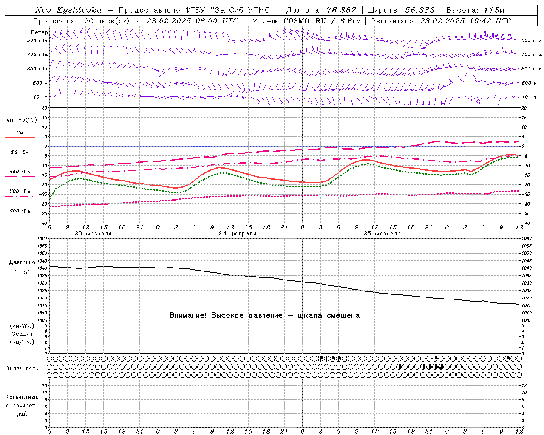Viewport: 544px width, 435px height.
Task: Select the 'Высота: 113м' elevation text
Action: [475, 10]
